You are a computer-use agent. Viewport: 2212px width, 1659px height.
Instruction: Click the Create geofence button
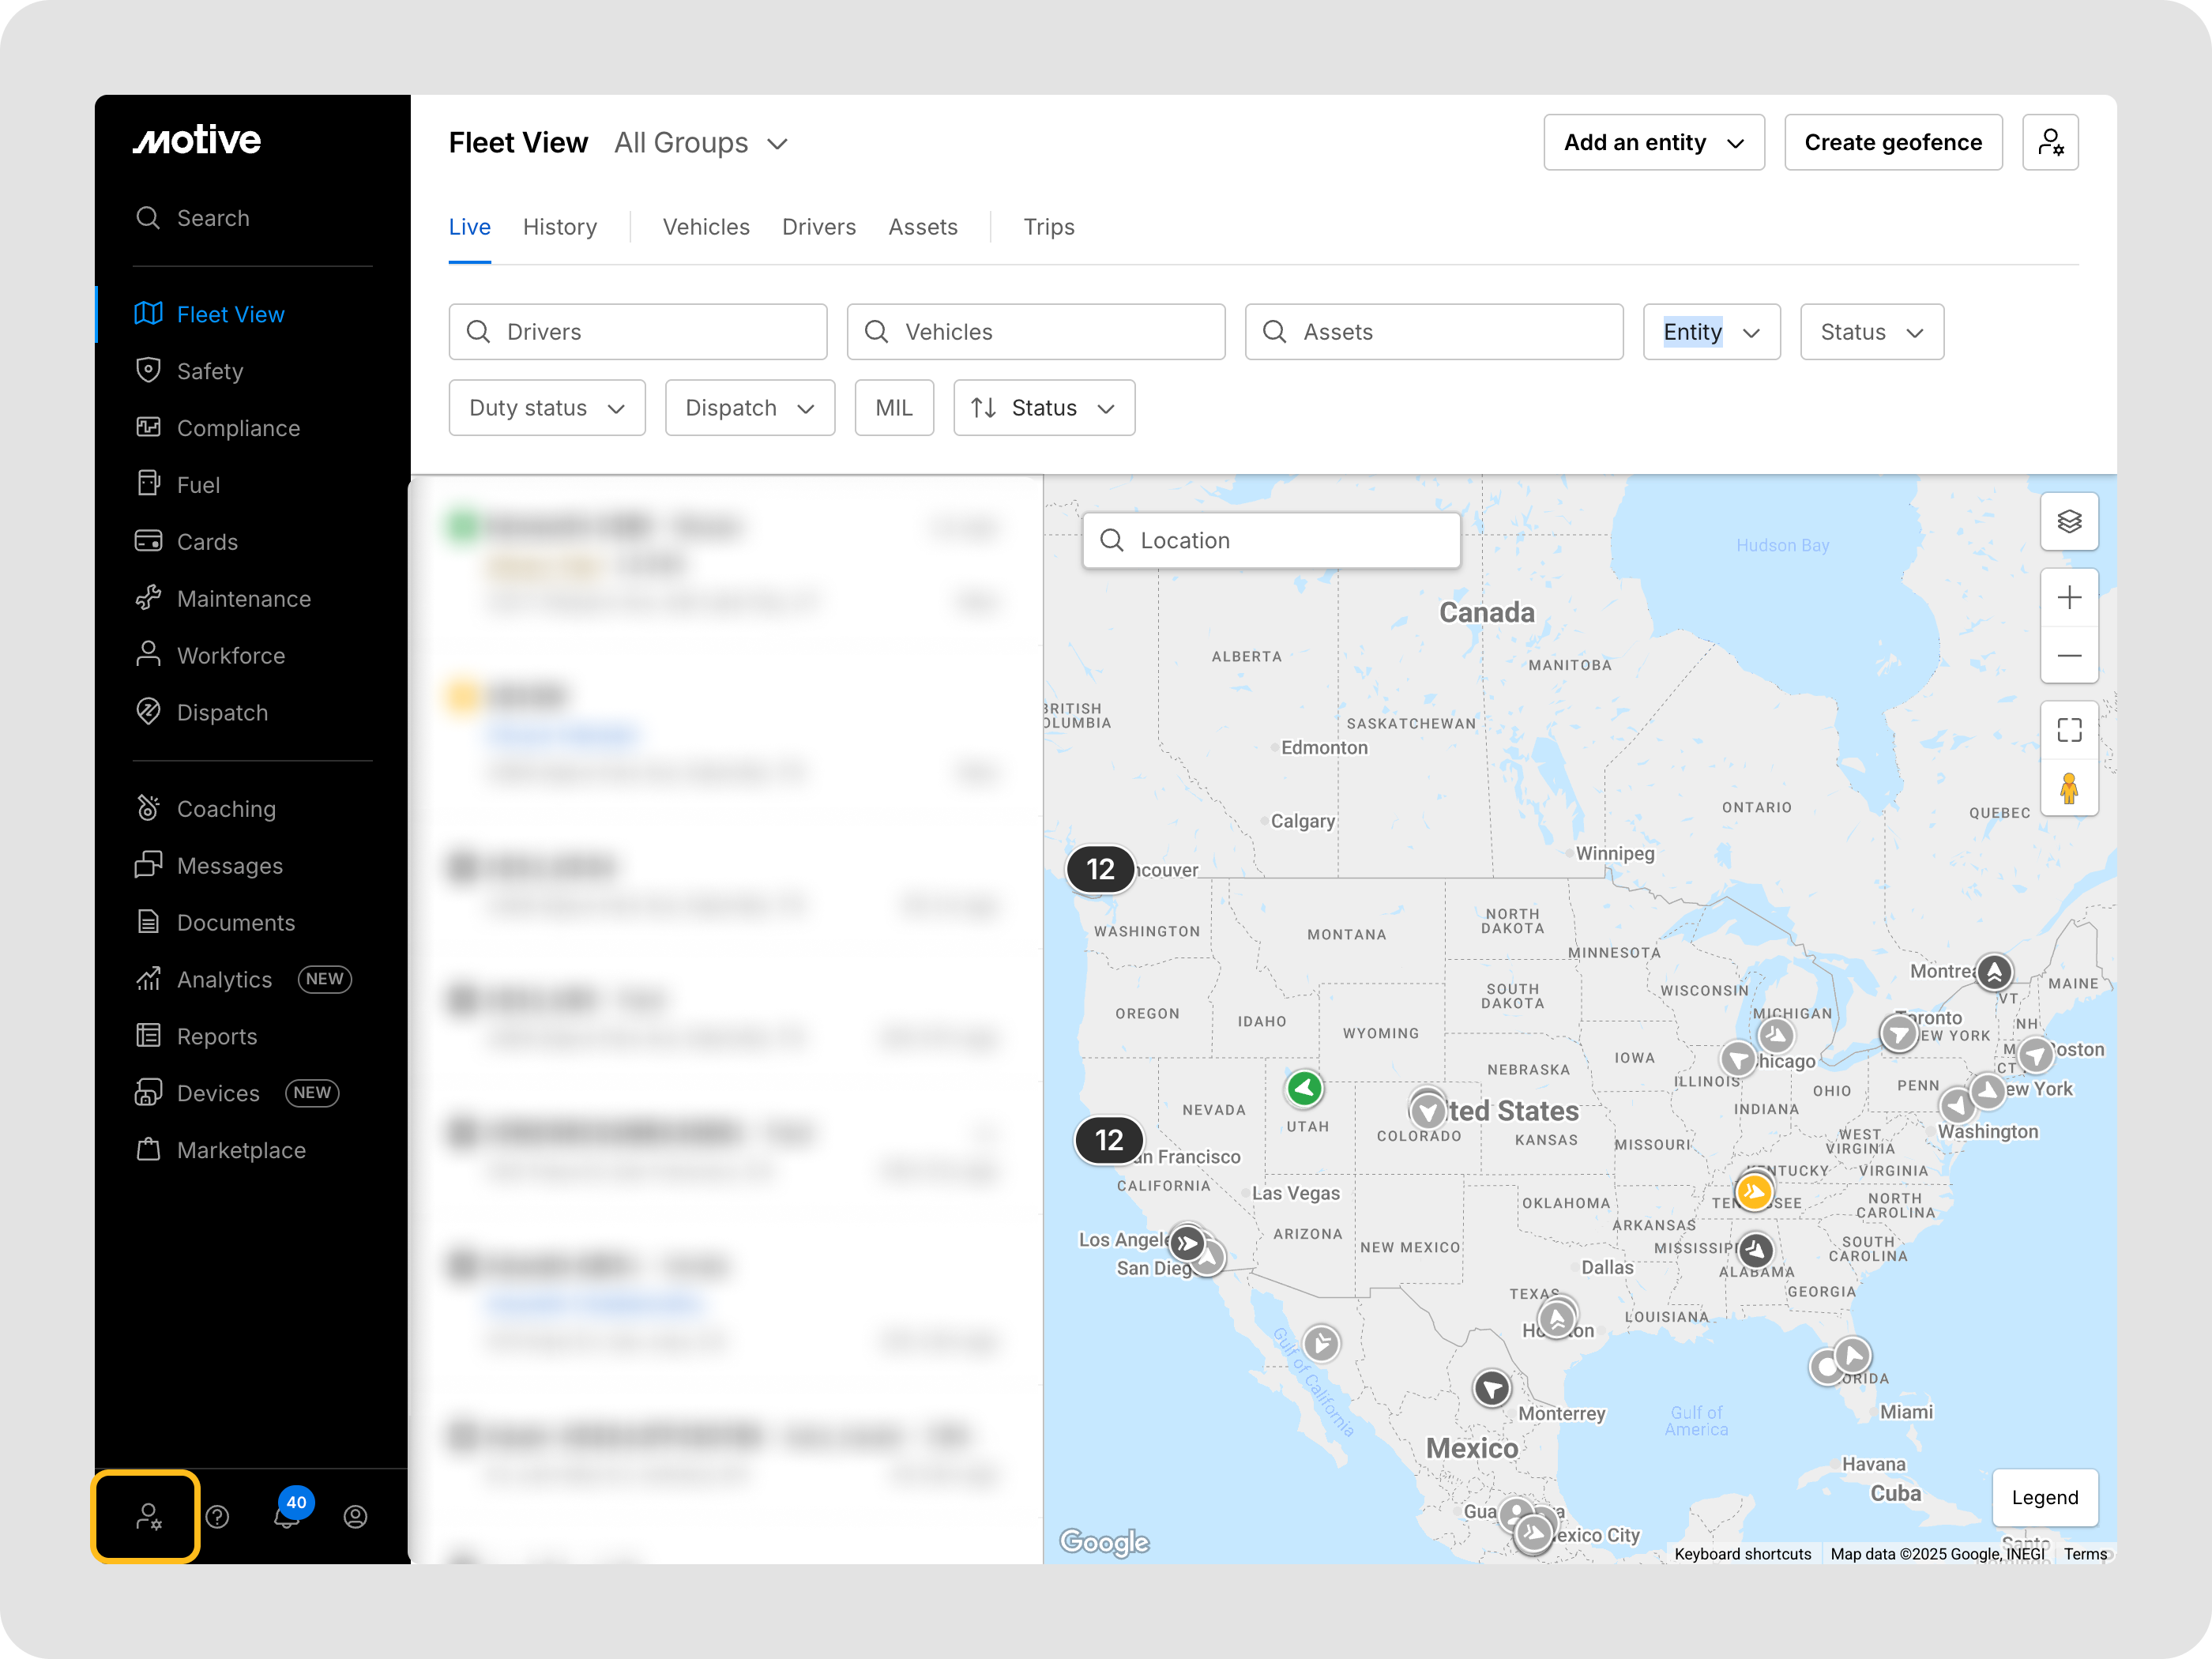1892,142
